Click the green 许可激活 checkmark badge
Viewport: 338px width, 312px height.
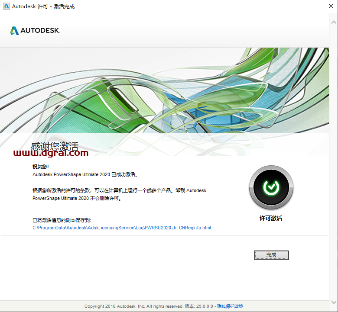271,187
